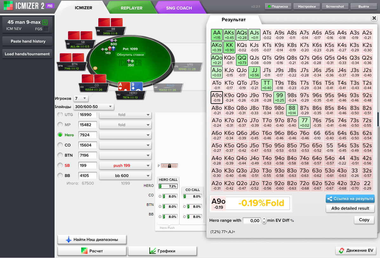Click the HERO seat plate on the table
Screen dimensions: 380x258
130,95
